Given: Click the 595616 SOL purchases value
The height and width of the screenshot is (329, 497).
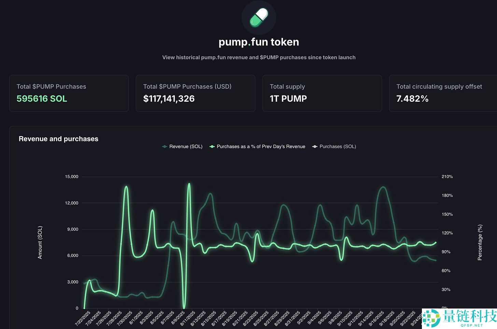Looking at the screenshot, I should click(42, 99).
